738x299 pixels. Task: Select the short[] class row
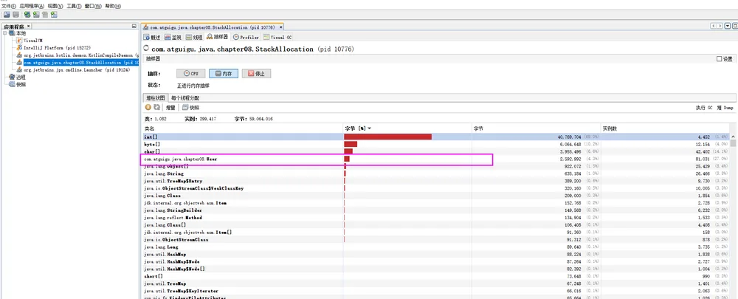coord(436,276)
